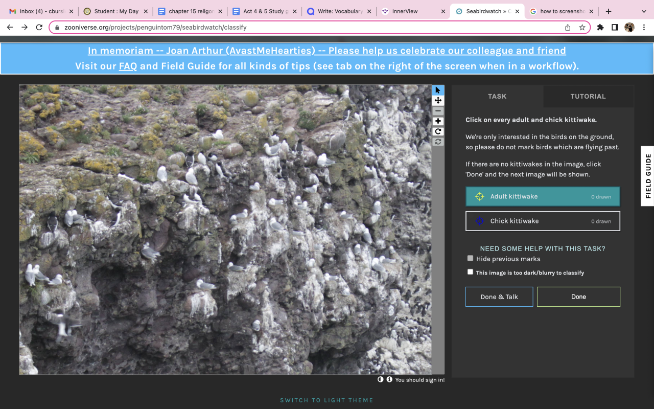This screenshot has width=654, height=409.
Task: Close the chapter 15 religion tab
Action: click(x=220, y=11)
